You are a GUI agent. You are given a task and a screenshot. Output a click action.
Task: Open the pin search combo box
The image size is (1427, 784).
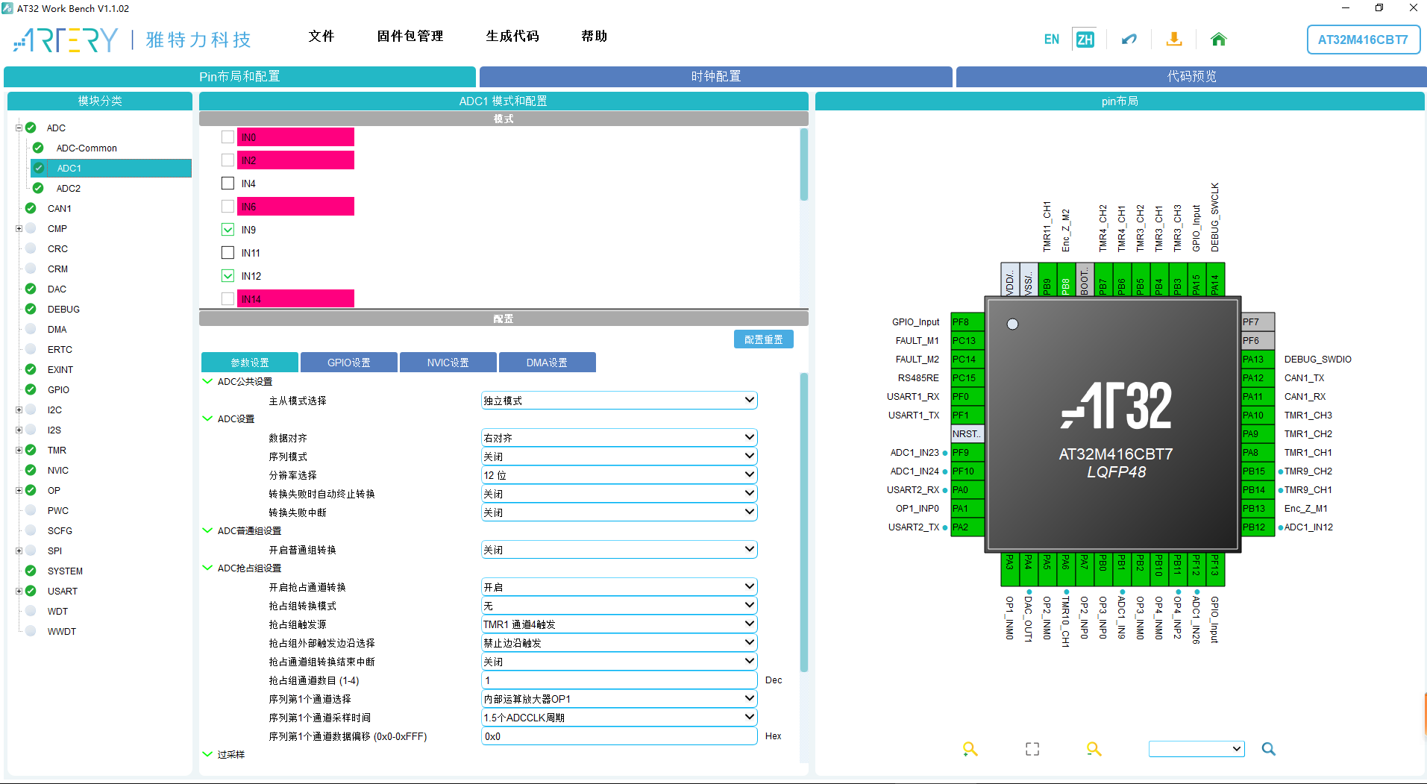[x=1197, y=749]
